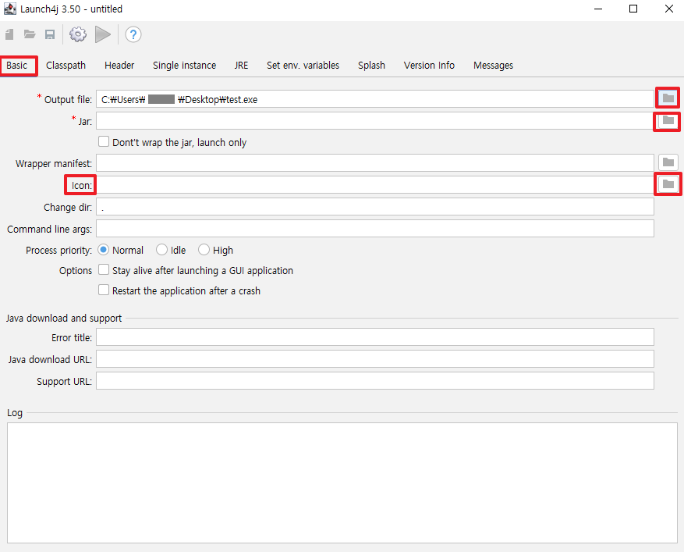Browse for Wrapper manifest with folder icon
This screenshot has height=552, width=684.
668,163
